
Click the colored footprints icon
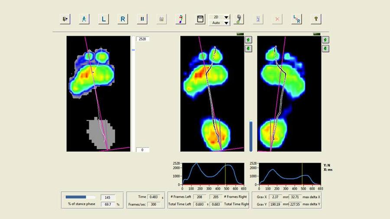(x=181, y=19)
